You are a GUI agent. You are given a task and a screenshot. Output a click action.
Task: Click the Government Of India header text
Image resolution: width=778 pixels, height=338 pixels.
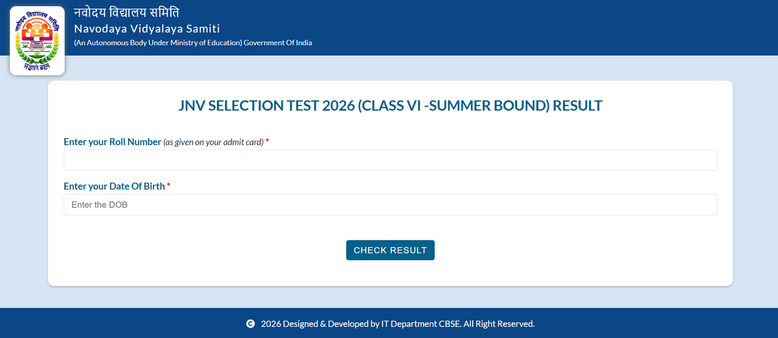tap(278, 43)
